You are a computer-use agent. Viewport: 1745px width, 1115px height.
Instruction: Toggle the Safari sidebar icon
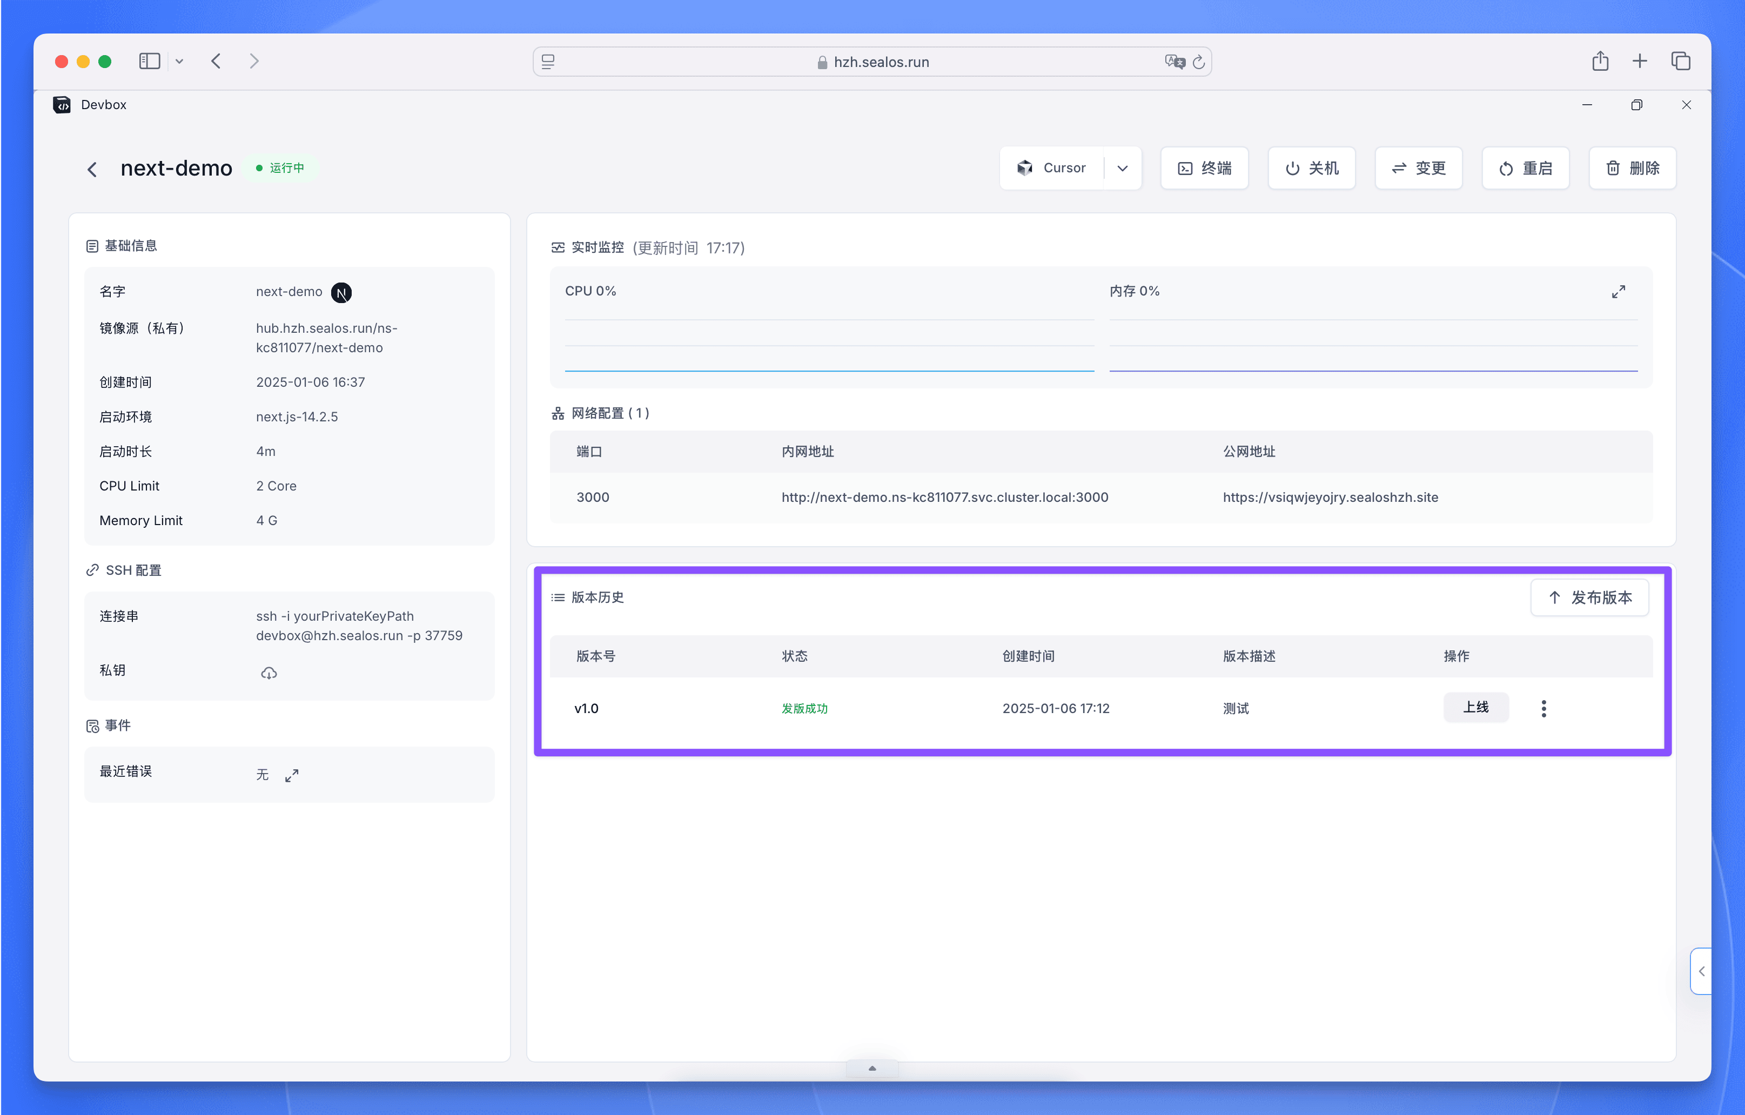(149, 61)
